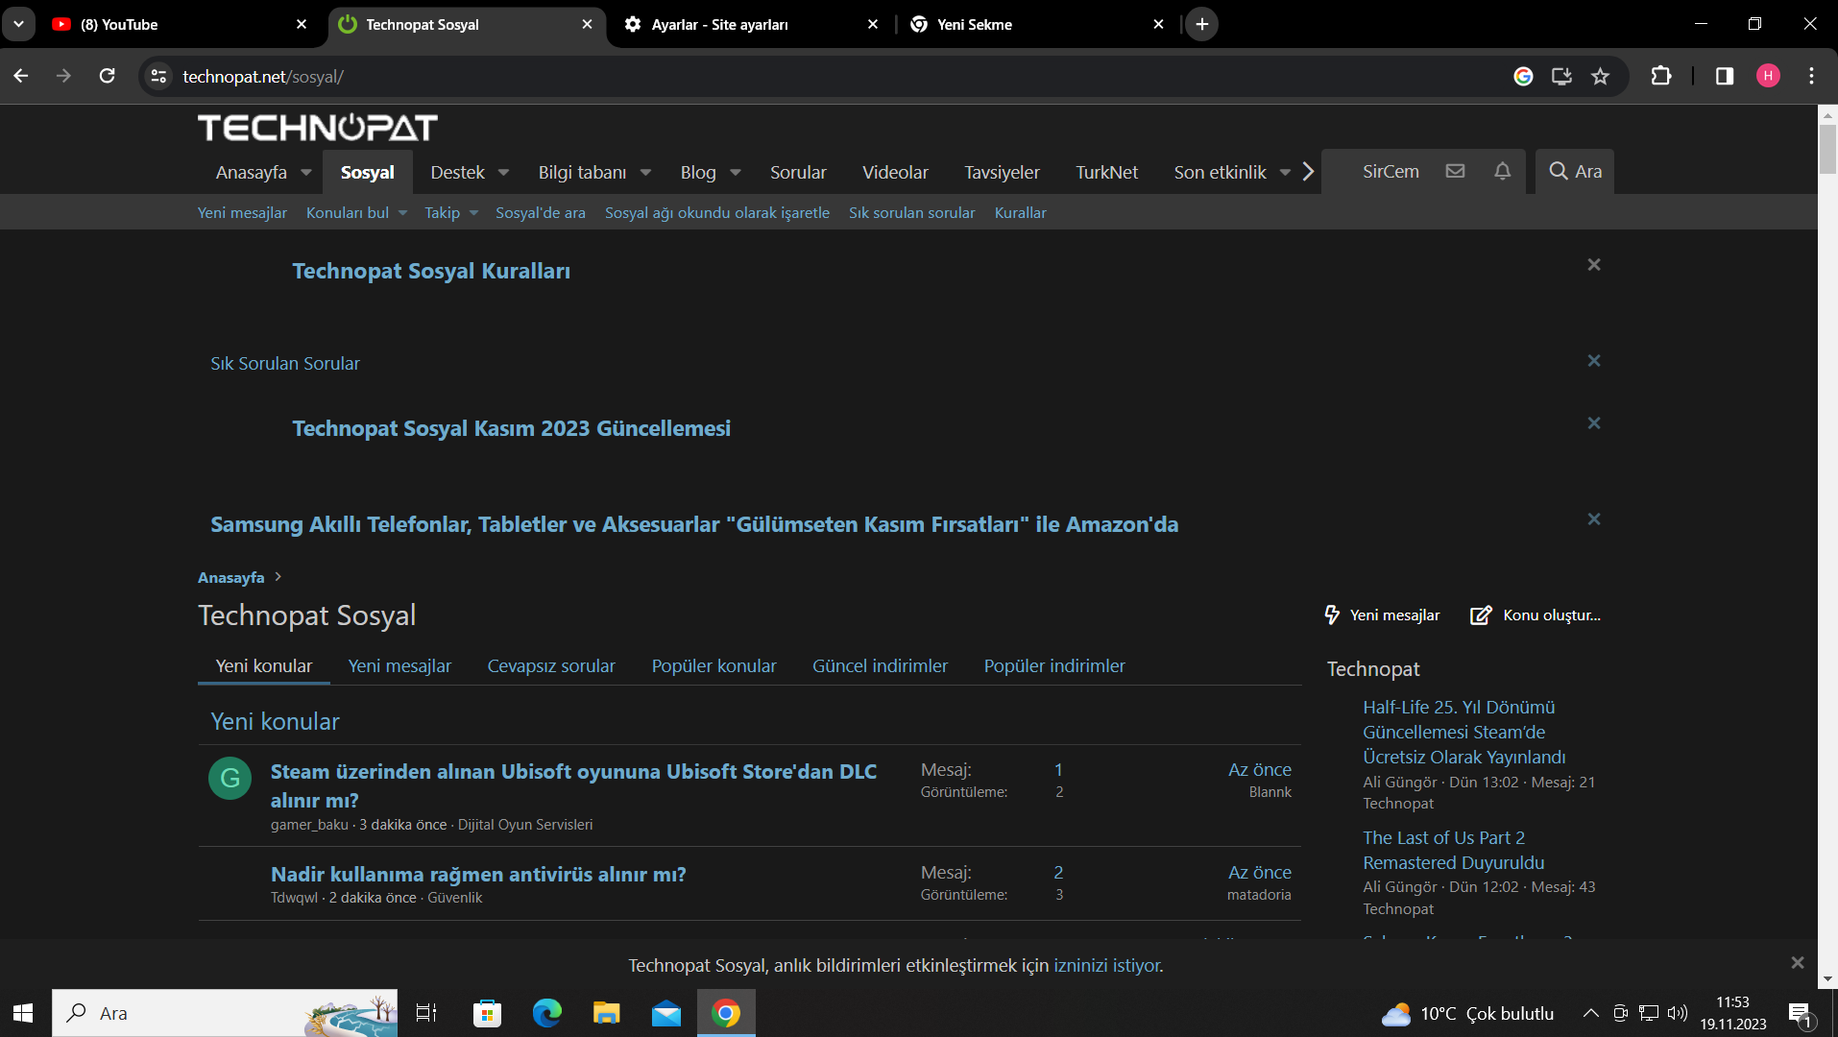Click the Google icon in address bar
1838x1037 pixels.
pos(1523,76)
